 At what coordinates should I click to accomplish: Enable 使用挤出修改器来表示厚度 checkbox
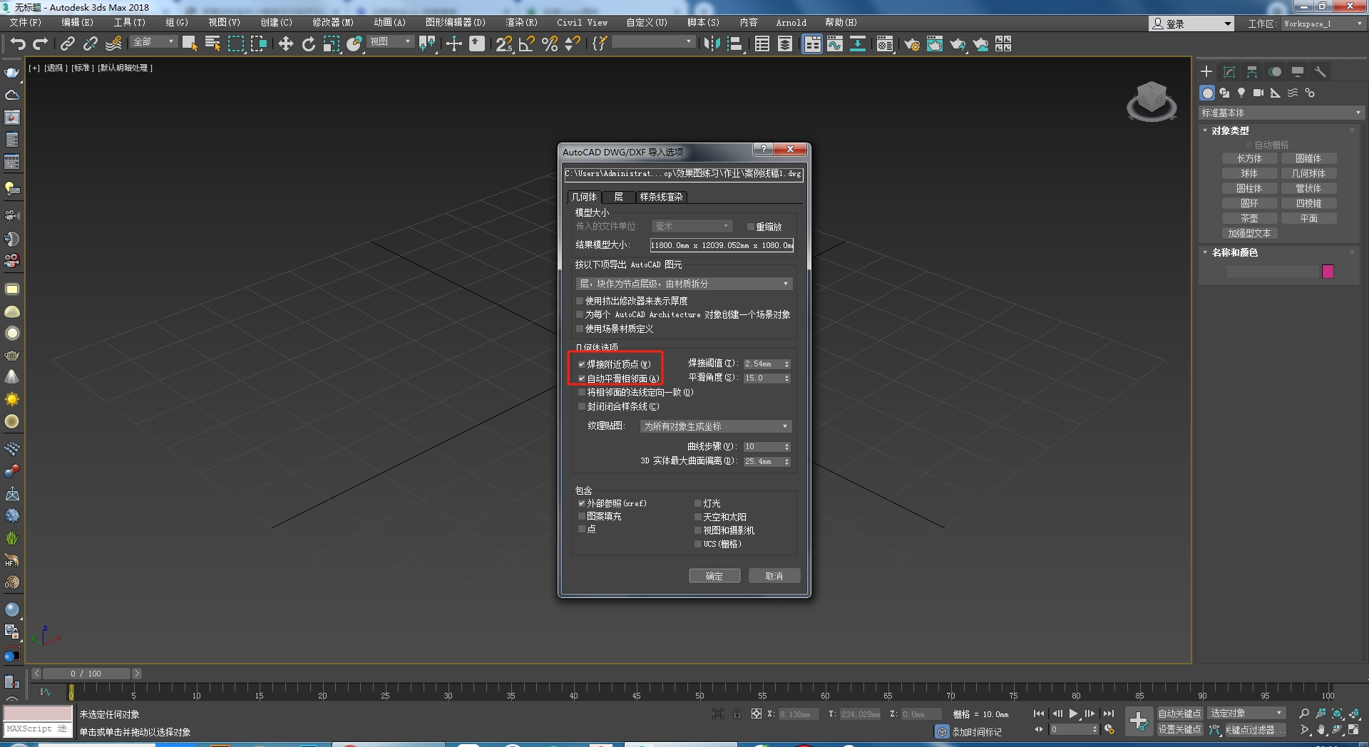[580, 301]
